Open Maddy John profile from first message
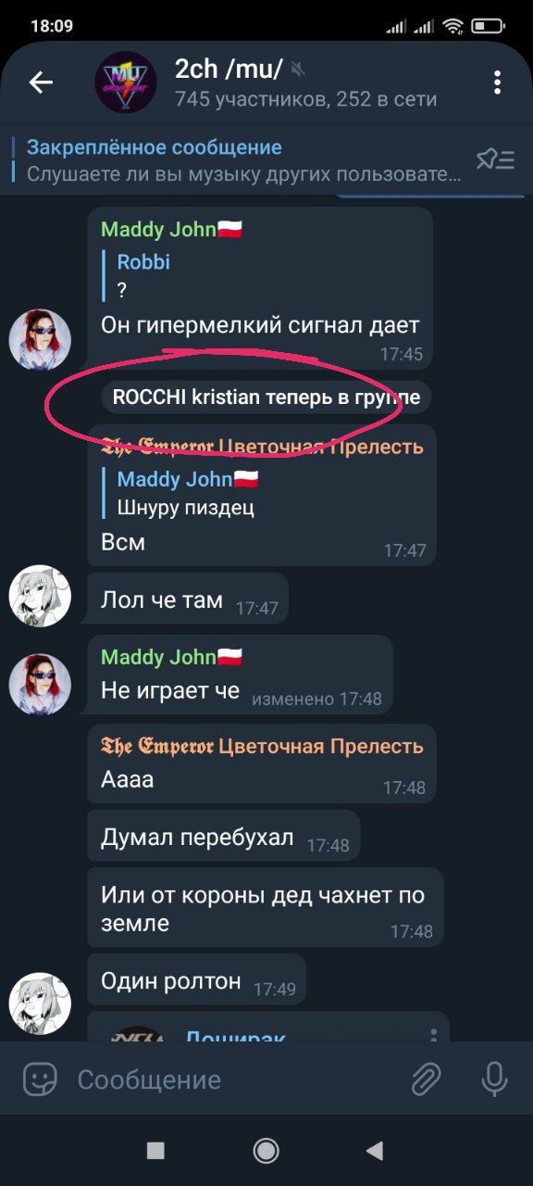 (171, 230)
